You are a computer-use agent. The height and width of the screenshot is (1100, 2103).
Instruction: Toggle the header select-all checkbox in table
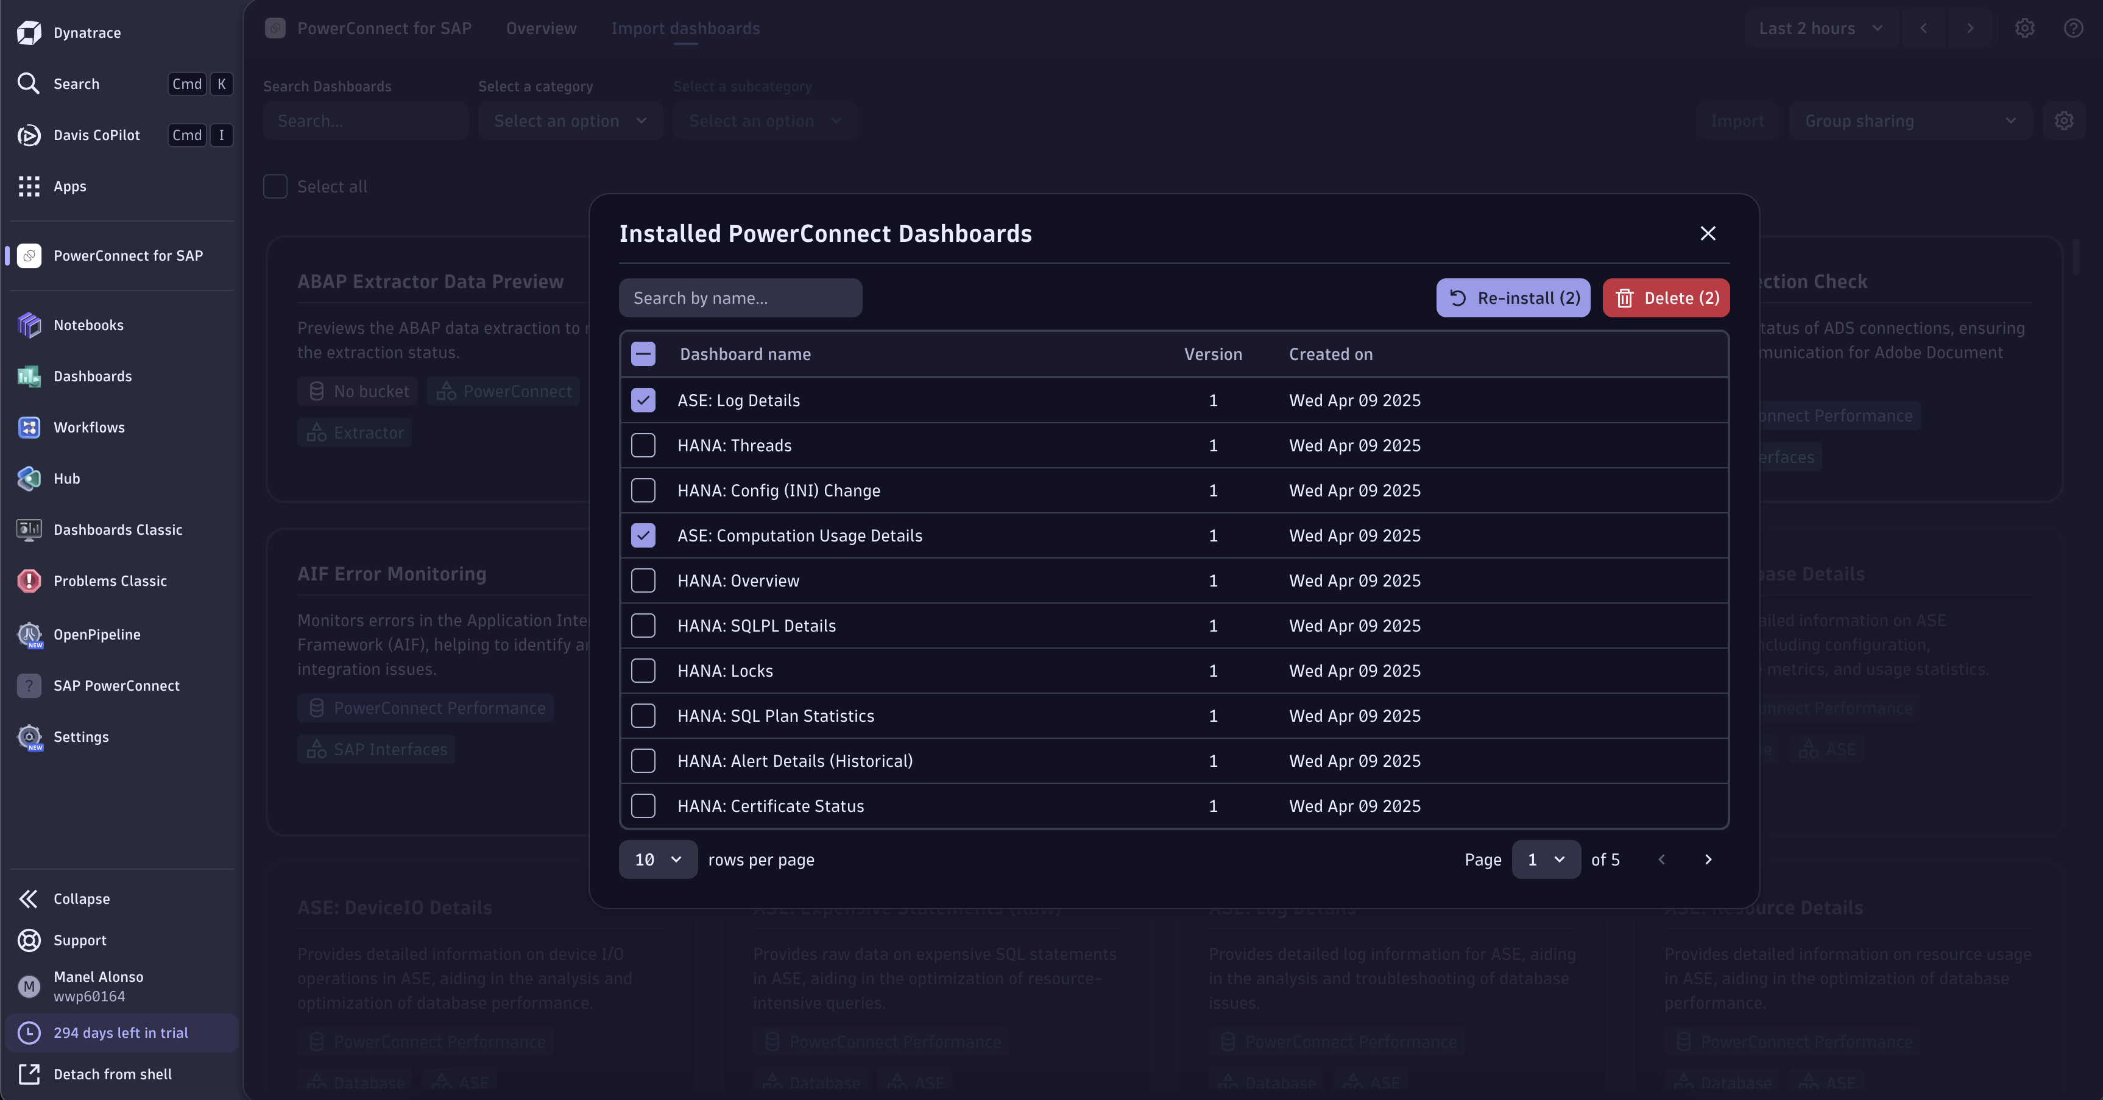(x=643, y=354)
